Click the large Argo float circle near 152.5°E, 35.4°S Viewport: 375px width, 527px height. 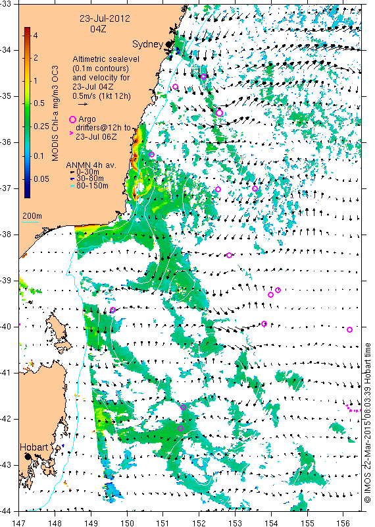tap(219, 113)
